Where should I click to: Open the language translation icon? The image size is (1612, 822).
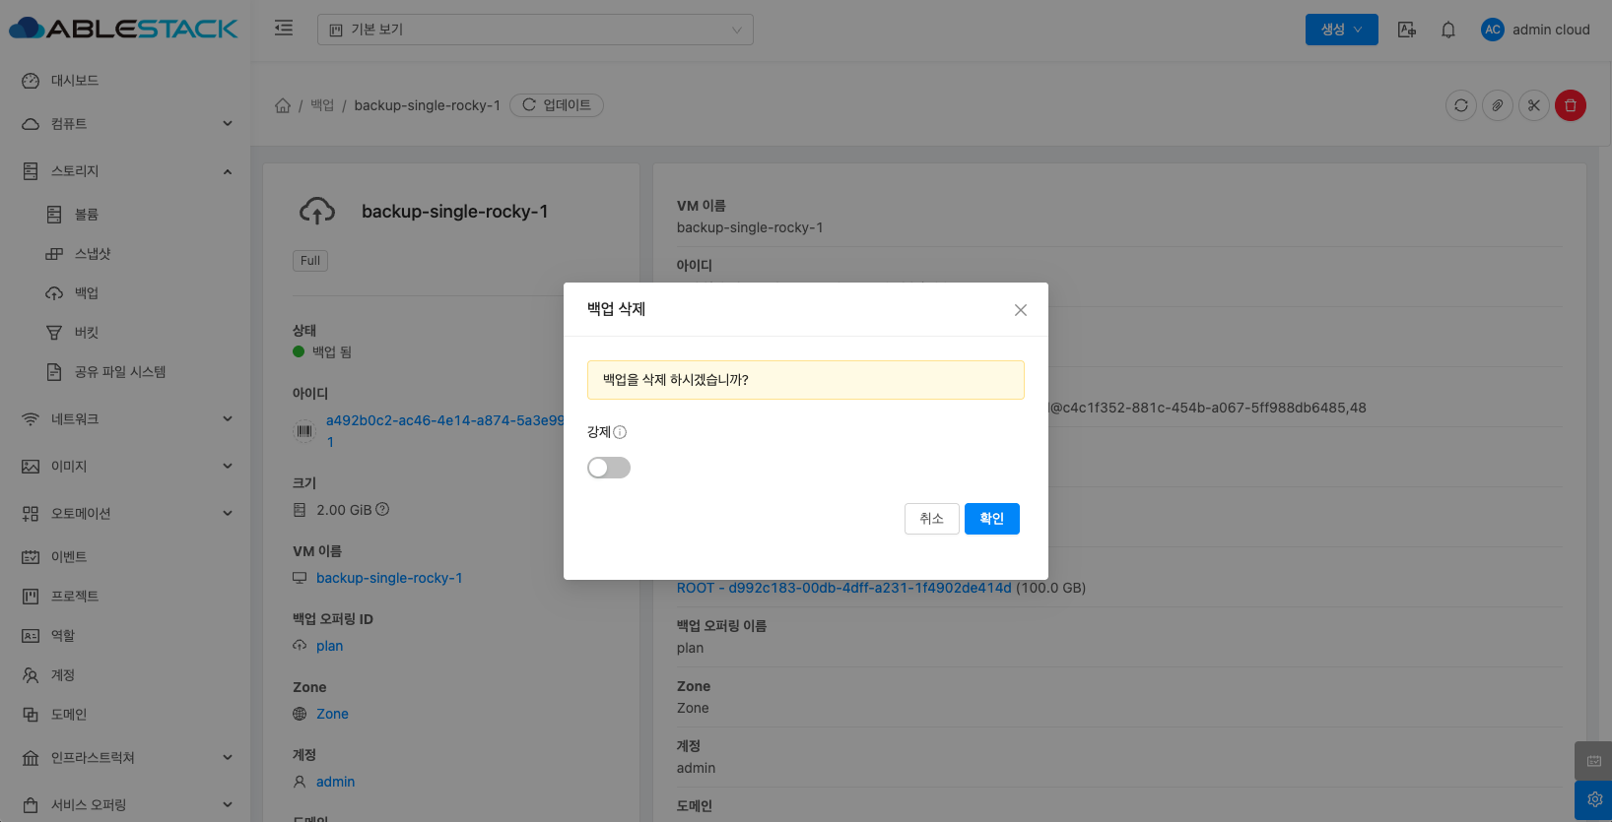pos(1406,30)
